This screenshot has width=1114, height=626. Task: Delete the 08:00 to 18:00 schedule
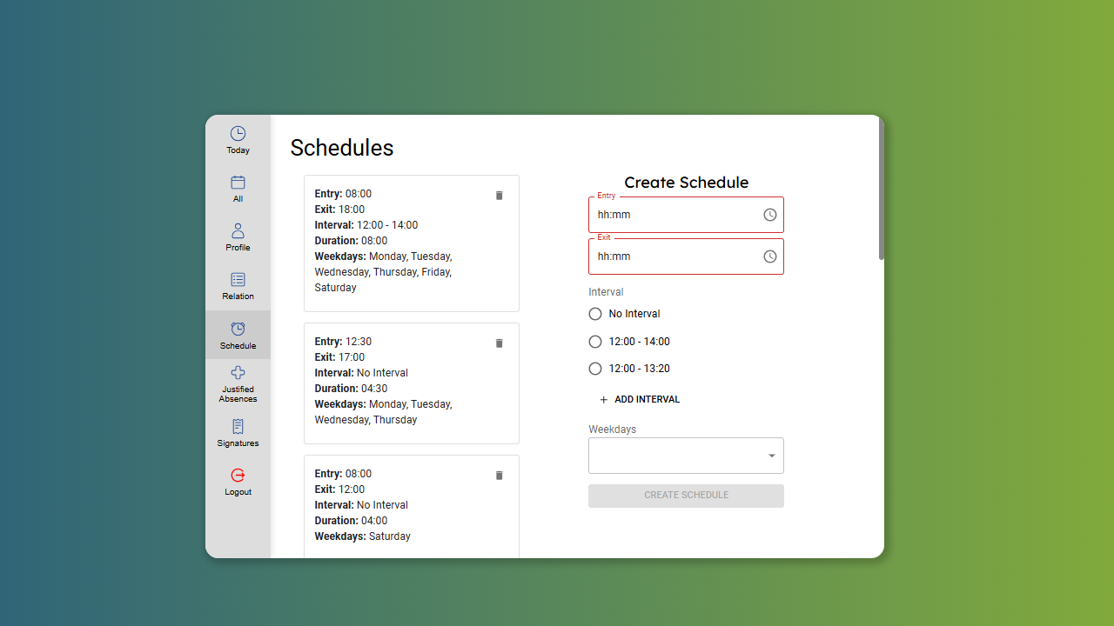pos(500,196)
